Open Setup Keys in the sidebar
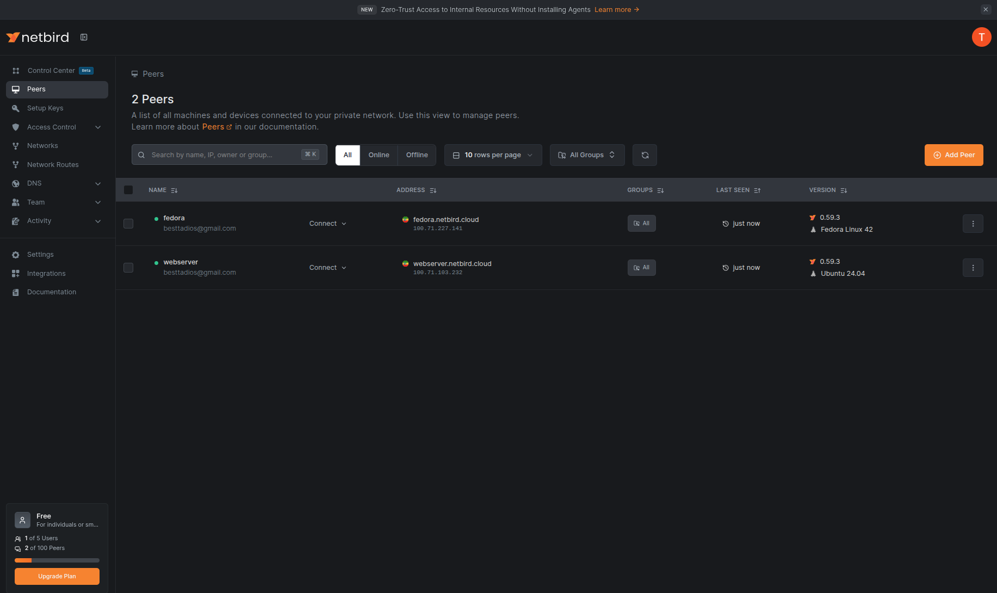 (45, 108)
